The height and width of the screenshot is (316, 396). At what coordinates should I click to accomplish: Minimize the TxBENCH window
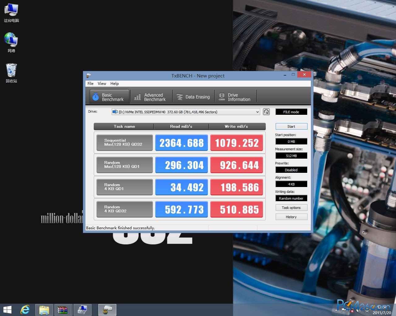pyautogui.click(x=285, y=75)
